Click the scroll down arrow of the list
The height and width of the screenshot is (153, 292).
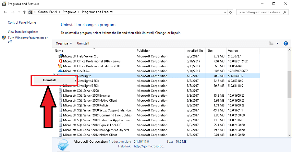[289, 135]
